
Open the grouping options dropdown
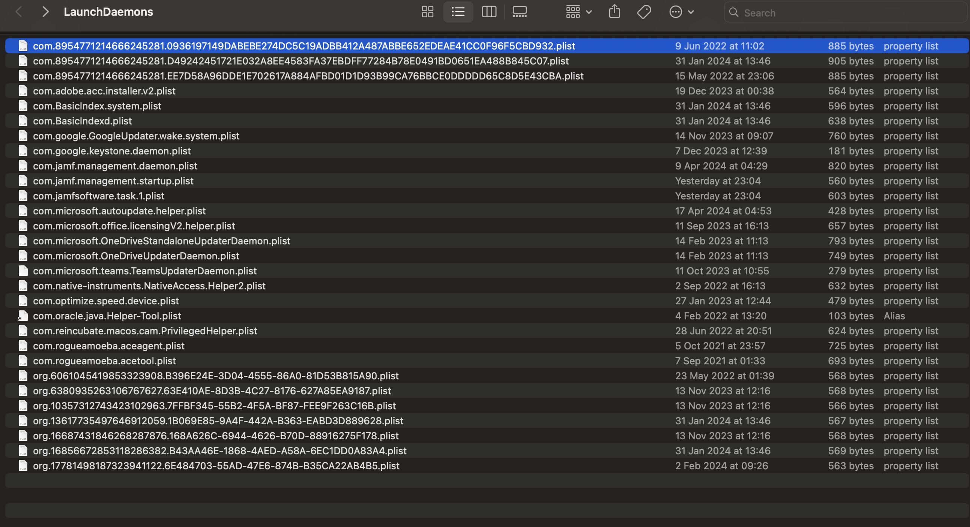click(577, 12)
